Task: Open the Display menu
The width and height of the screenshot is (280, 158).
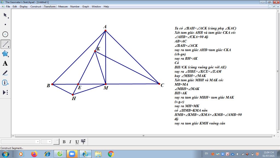Action: [24, 7]
